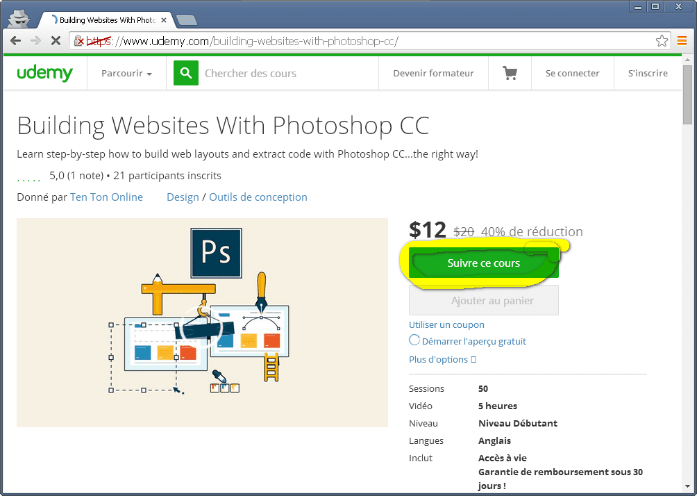Click the incognito spy icon

click(x=19, y=19)
